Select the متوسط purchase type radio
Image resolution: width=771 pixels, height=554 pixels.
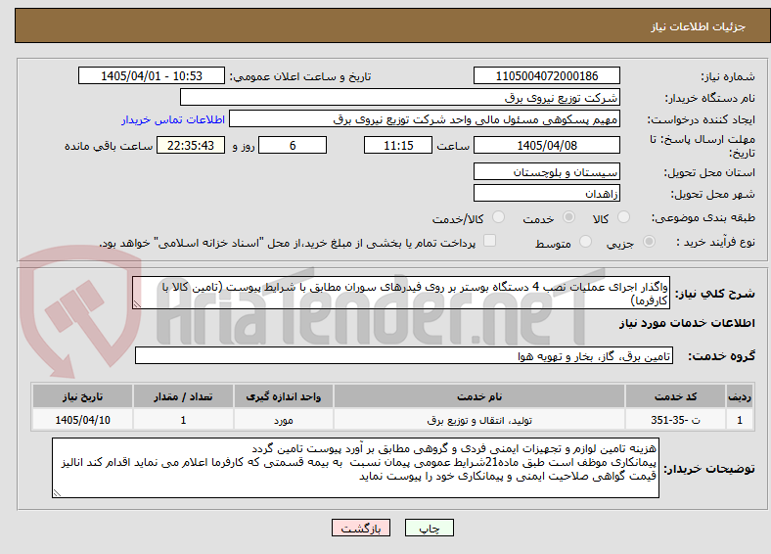(585, 241)
